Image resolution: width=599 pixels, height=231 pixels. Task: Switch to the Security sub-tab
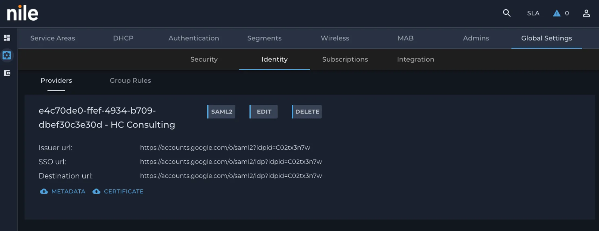click(204, 59)
